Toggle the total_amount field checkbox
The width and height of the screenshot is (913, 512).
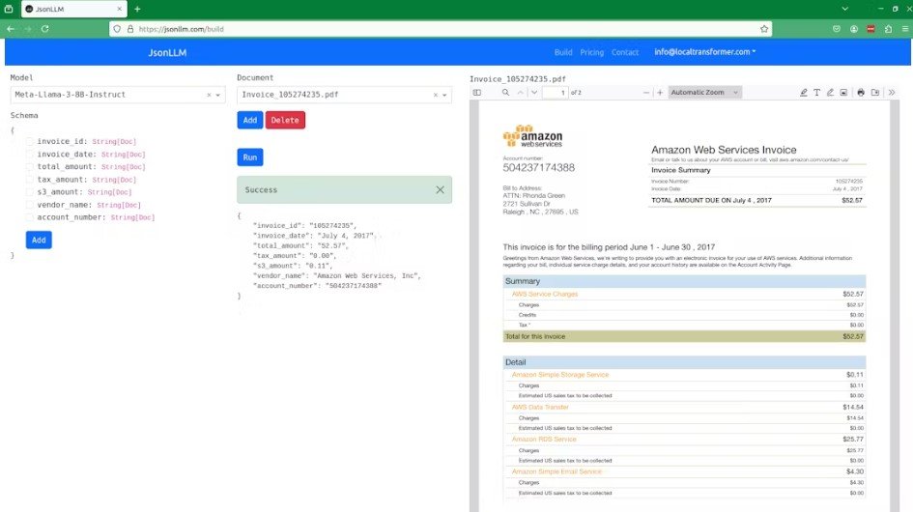[x=30, y=166]
